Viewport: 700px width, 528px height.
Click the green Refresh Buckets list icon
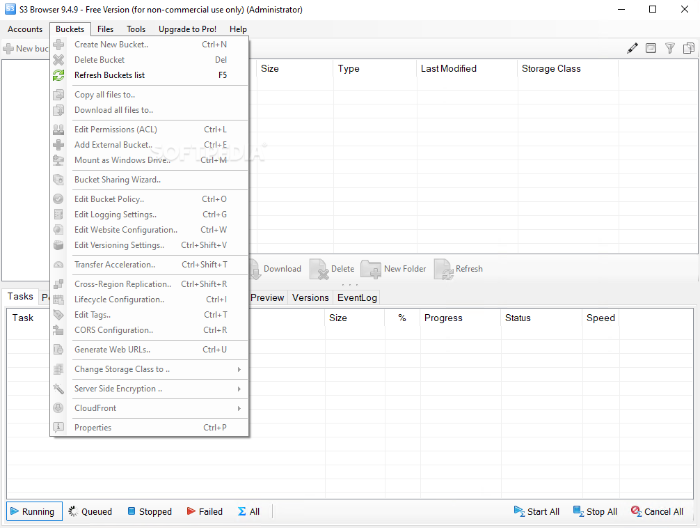[x=58, y=75]
